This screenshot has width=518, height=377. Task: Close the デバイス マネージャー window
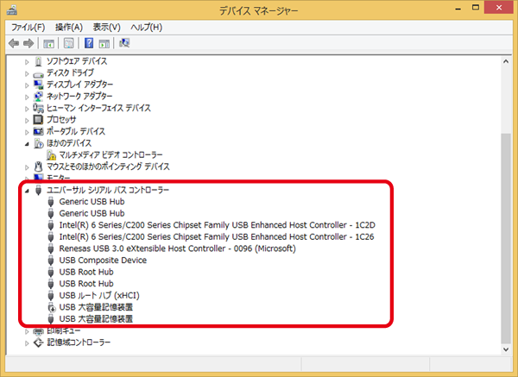(499, 7)
